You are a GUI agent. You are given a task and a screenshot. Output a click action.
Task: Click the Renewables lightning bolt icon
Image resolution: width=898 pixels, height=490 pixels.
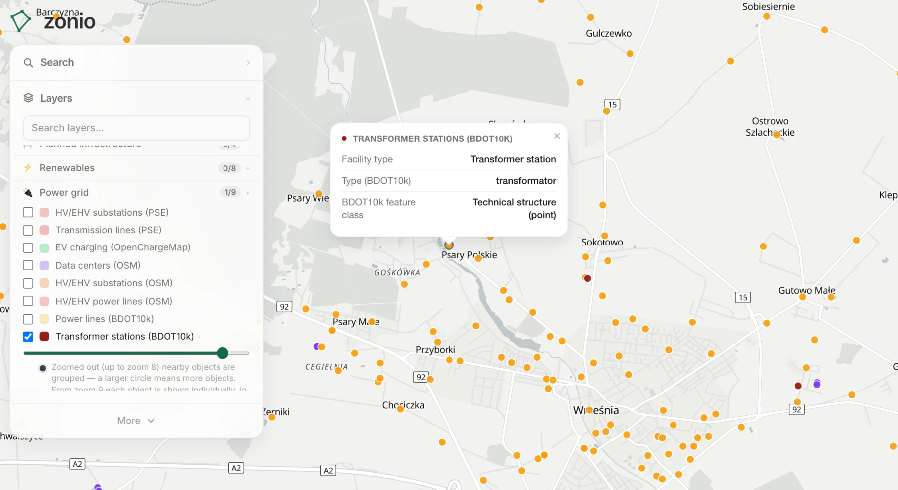(28, 168)
